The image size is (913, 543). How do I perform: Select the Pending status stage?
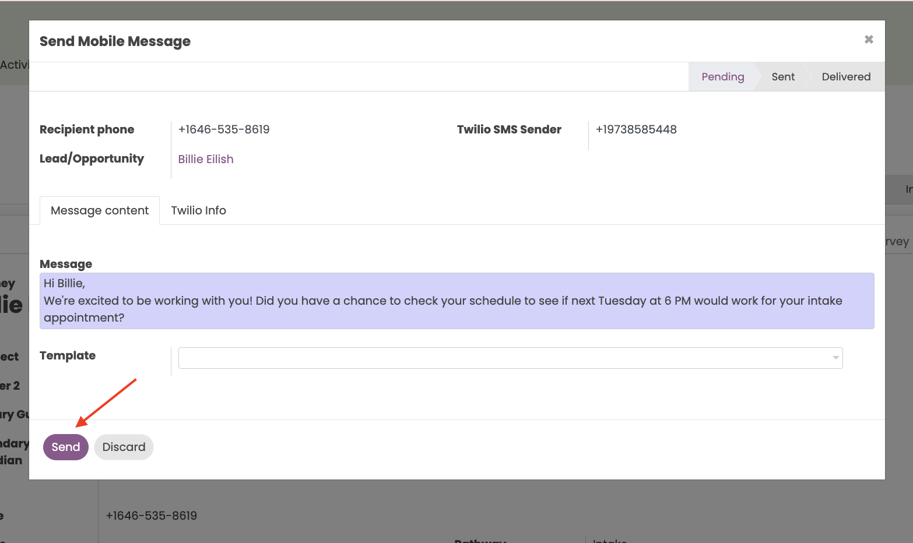(x=723, y=76)
